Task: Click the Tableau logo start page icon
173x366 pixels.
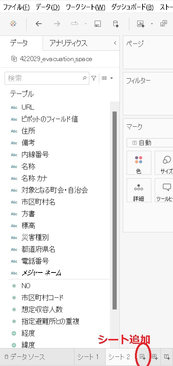Action: point(13,24)
